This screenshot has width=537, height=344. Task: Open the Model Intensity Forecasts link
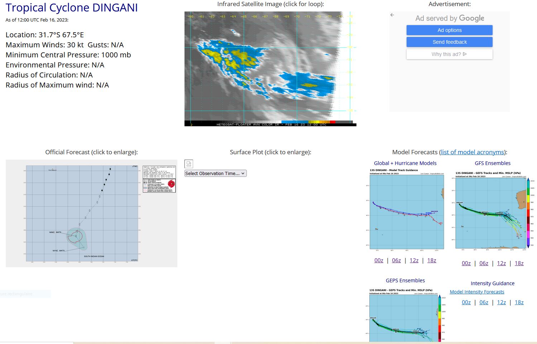click(x=477, y=292)
